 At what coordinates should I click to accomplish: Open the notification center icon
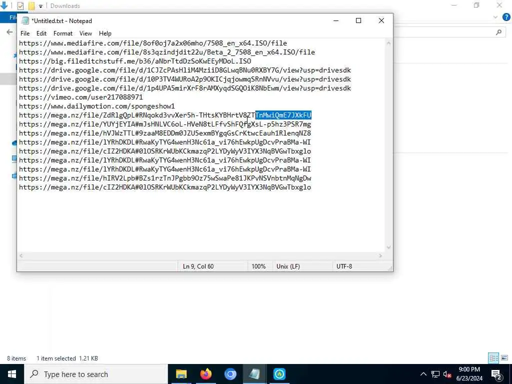tap(496, 374)
